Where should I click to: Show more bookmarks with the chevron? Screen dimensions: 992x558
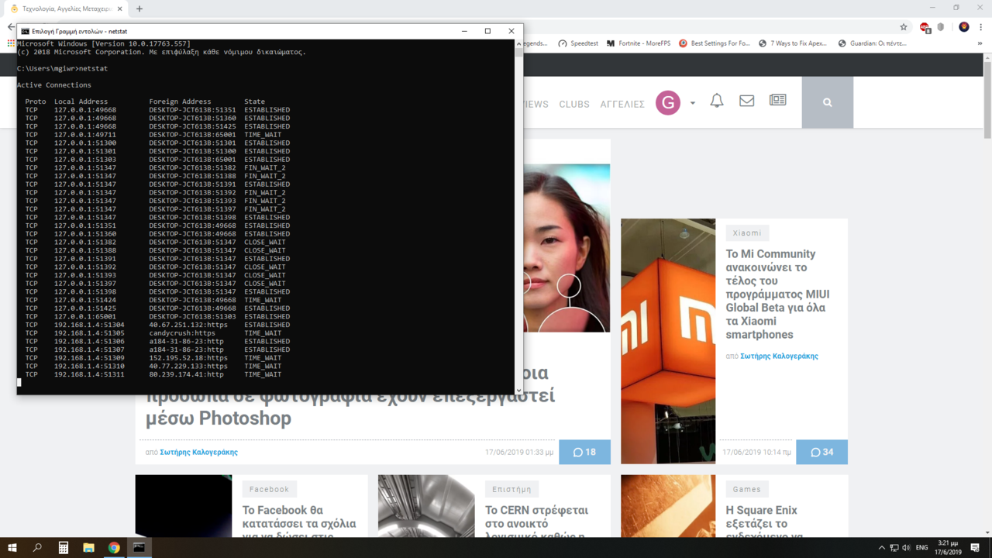click(x=980, y=43)
